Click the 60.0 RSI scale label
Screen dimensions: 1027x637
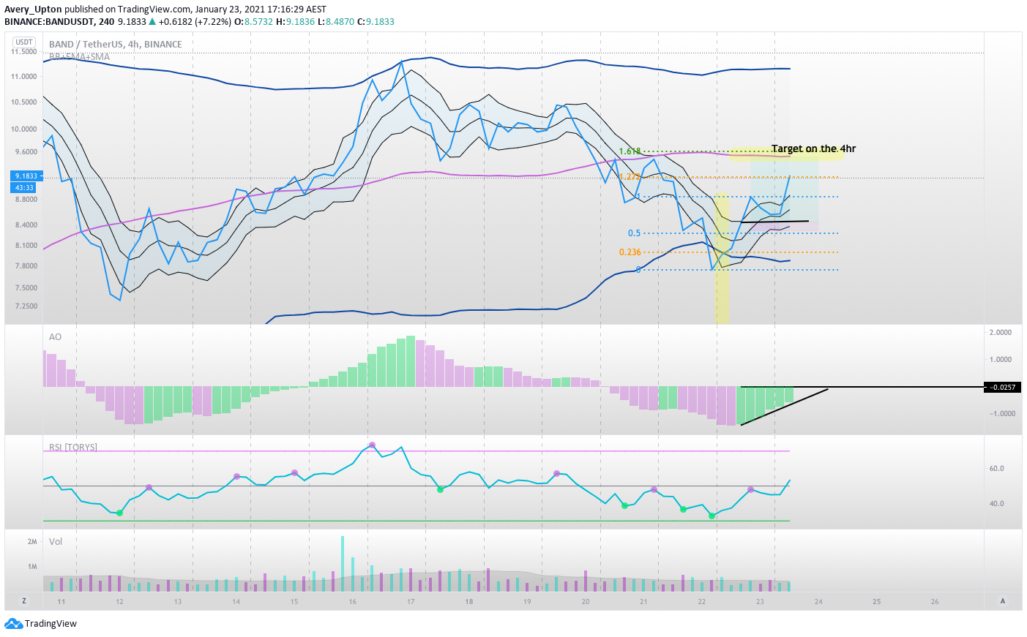pyautogui.click(x=996, y=468)
